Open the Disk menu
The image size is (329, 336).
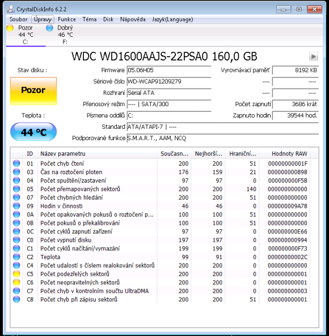click(108, 19)
